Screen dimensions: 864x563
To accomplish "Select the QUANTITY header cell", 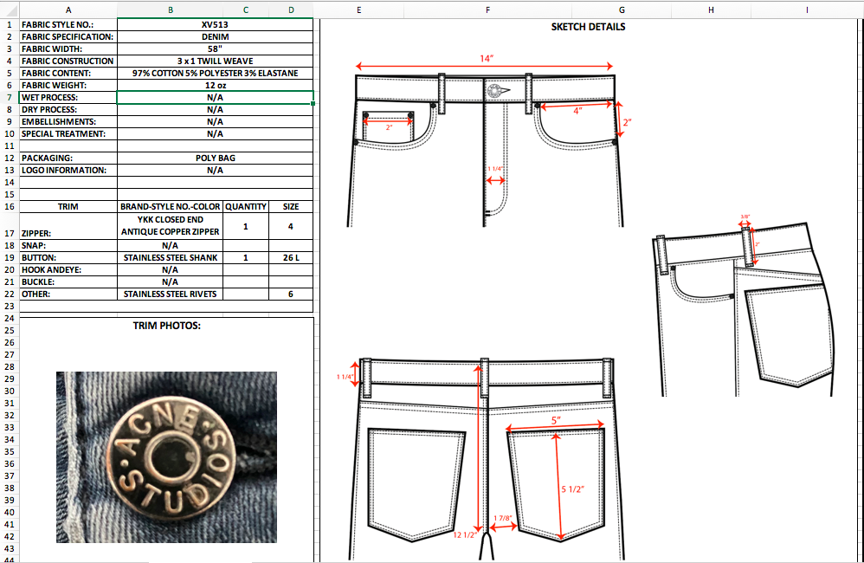I will pyautogui.click(x=246, y=207).
